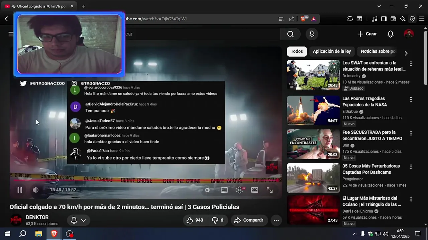Open browser tab list dropdown

click(379, 6)
